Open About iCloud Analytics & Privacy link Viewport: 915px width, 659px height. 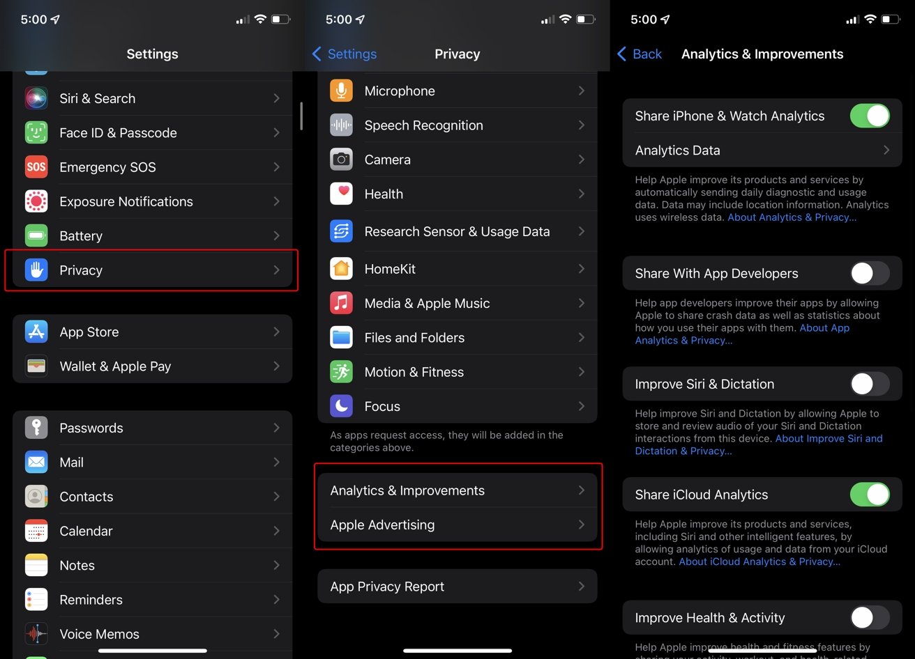point(759,562)
